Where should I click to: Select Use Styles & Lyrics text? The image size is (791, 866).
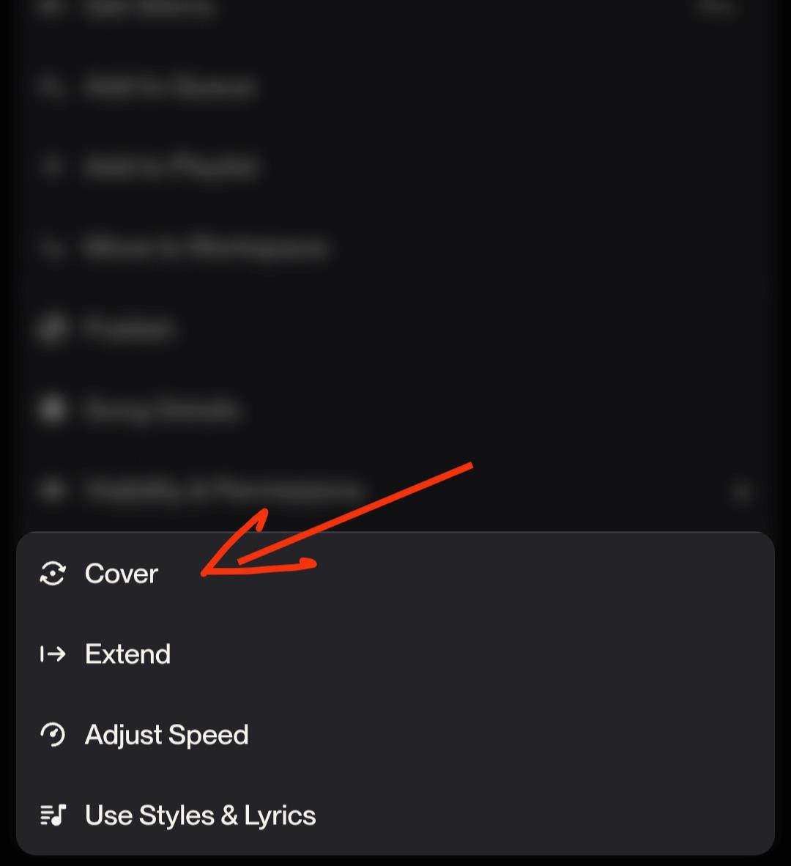201,815
